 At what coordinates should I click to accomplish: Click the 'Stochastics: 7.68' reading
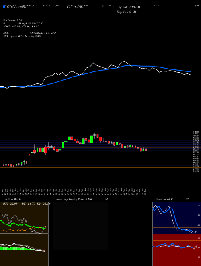click(12, 20)
